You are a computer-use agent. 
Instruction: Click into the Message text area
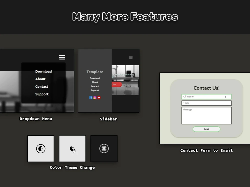tap(206, 116)
